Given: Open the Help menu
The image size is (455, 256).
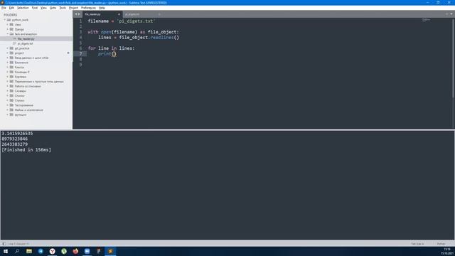Looking at the screenshot, I should (x=102, y=8).
